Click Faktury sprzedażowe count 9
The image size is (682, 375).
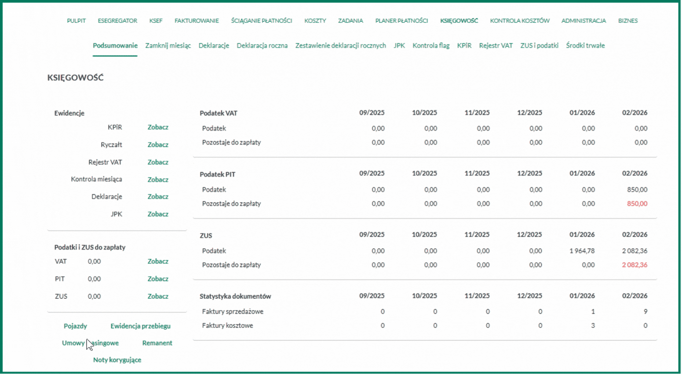[x=646, y=312]
